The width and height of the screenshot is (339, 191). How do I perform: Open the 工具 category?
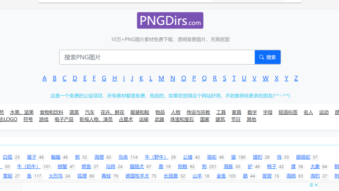(221, 112)
